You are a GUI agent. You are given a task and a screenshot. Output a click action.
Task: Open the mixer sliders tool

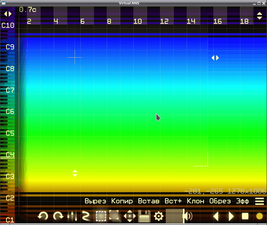72,216
